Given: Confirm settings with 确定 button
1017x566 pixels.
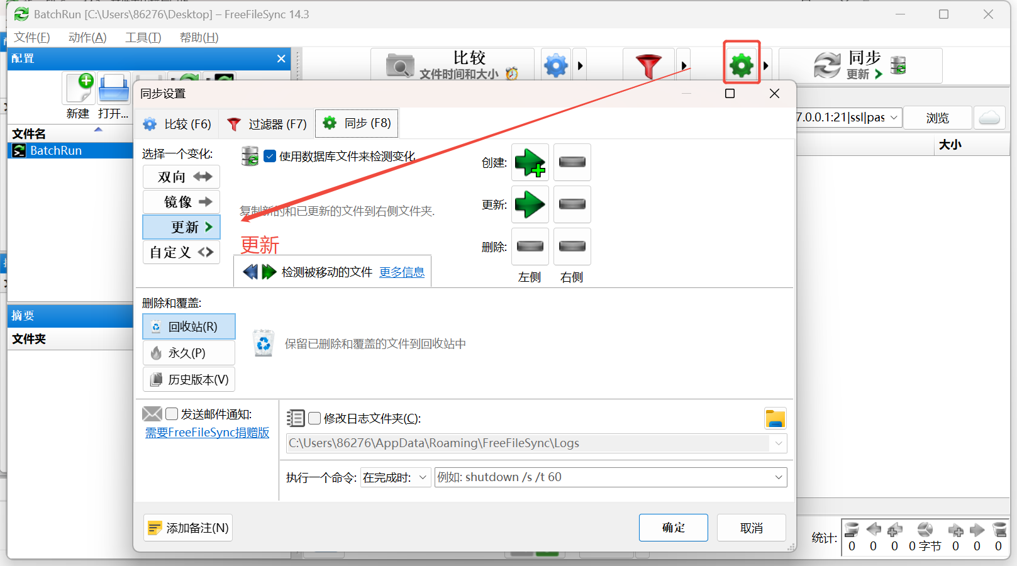Looking at the screenshot, I should [674, 528].
